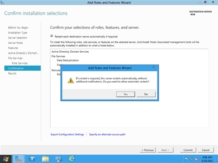Click the taskbar clock showing 8:06 AM

pos(207,159)
